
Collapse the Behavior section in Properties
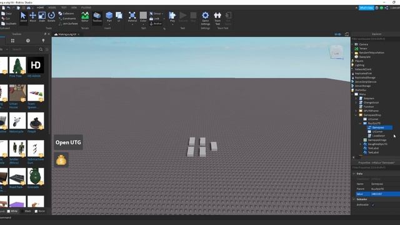pyautogui.click(x=354, y=199)
